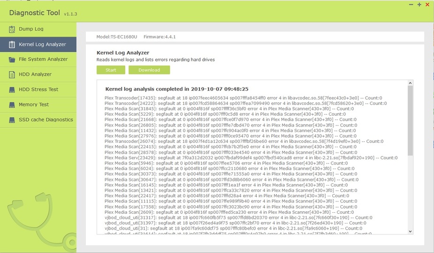Click the Plex Transcoder[26074] log line

click(244, 141)
